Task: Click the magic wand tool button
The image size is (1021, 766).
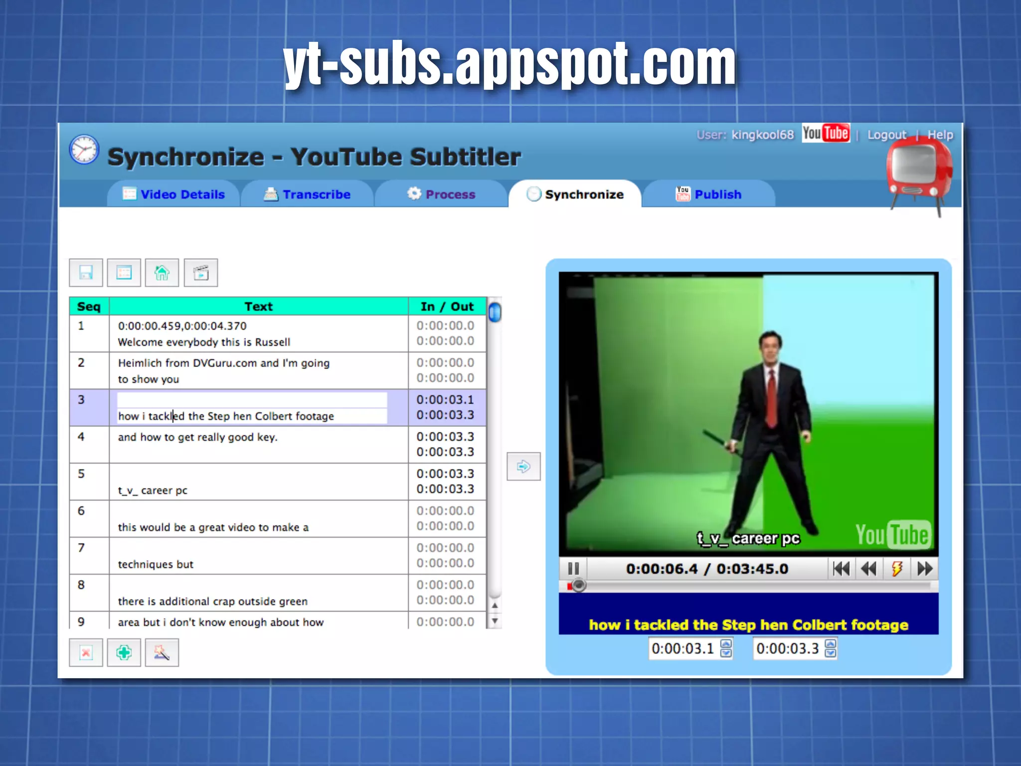Action: pyautogui.click(x=162, y=652)
